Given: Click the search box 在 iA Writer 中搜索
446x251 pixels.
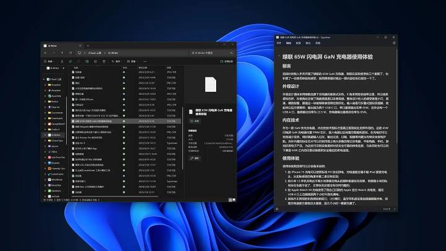Looking at the screenshot, I should 211,53.
